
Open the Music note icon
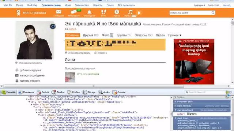130,12
